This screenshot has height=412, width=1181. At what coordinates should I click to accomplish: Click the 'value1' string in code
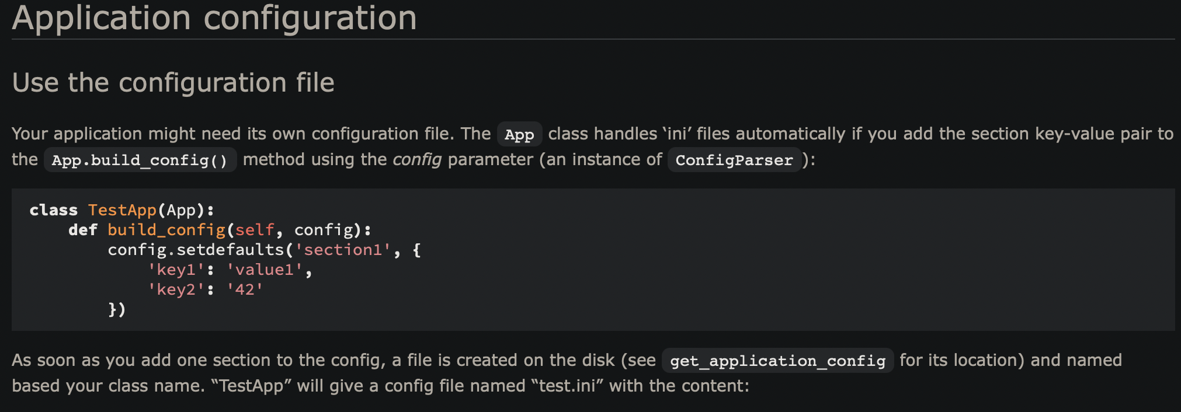(265, 270)
